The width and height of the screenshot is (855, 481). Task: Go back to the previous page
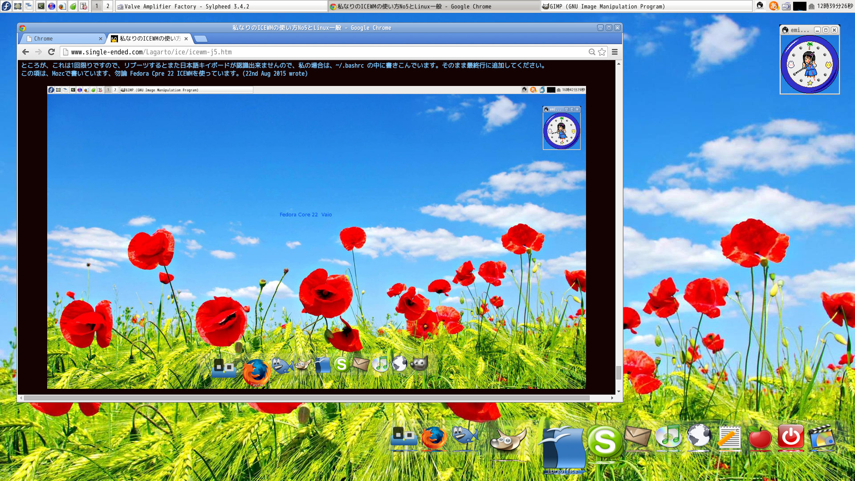click(25, 52)
